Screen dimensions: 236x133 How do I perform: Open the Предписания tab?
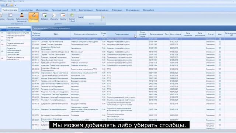pos(102,10)
